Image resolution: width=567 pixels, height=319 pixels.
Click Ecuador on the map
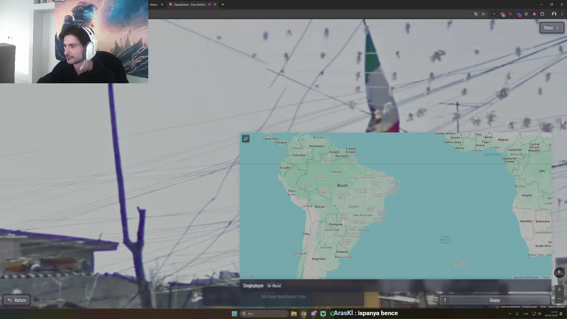coord(285,167)
